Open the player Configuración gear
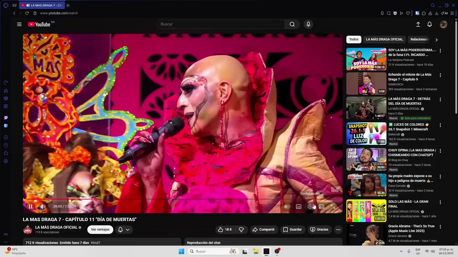The height and width of the screenshot is (257, 458). tap(310, 206)
